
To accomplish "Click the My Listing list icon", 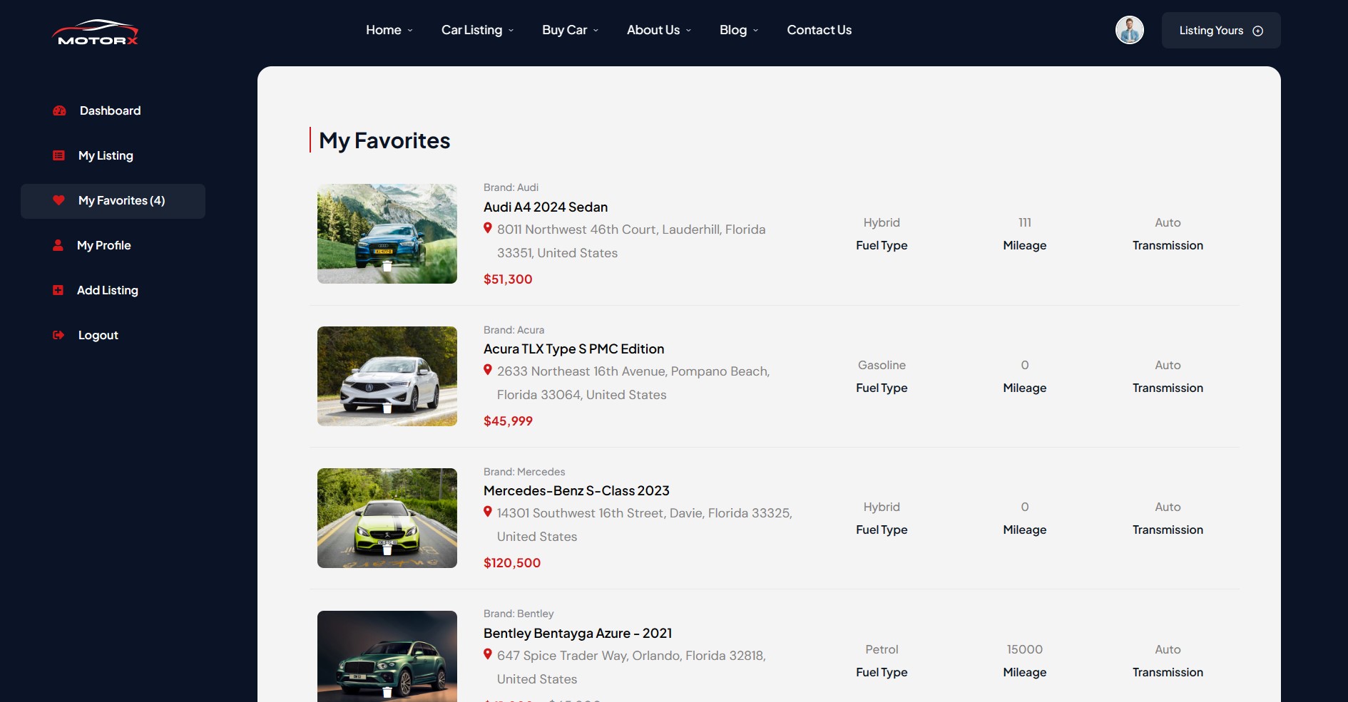I will click(x=58, y=155).
